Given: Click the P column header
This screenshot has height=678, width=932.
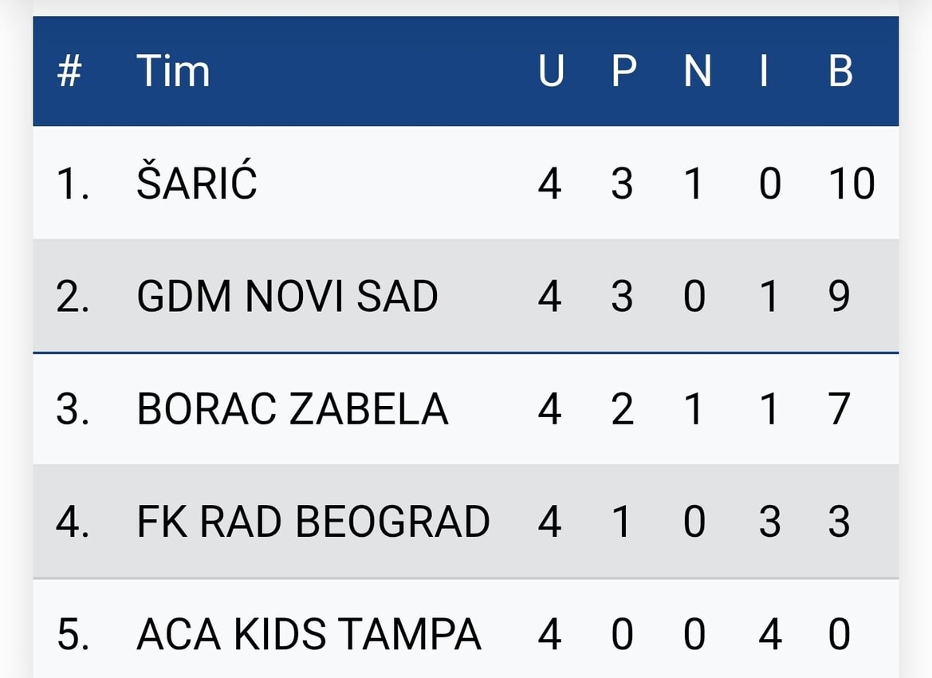Looking at the screenshot, I should tap(623, 71).
